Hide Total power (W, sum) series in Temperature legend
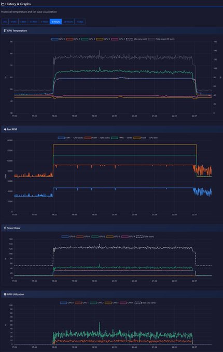 coord(161,39)
